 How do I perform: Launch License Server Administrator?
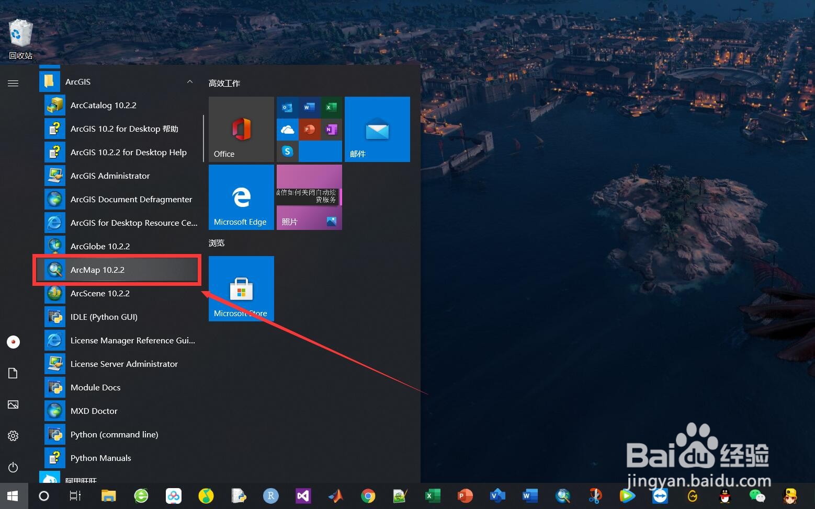click(x=120, y=364)
